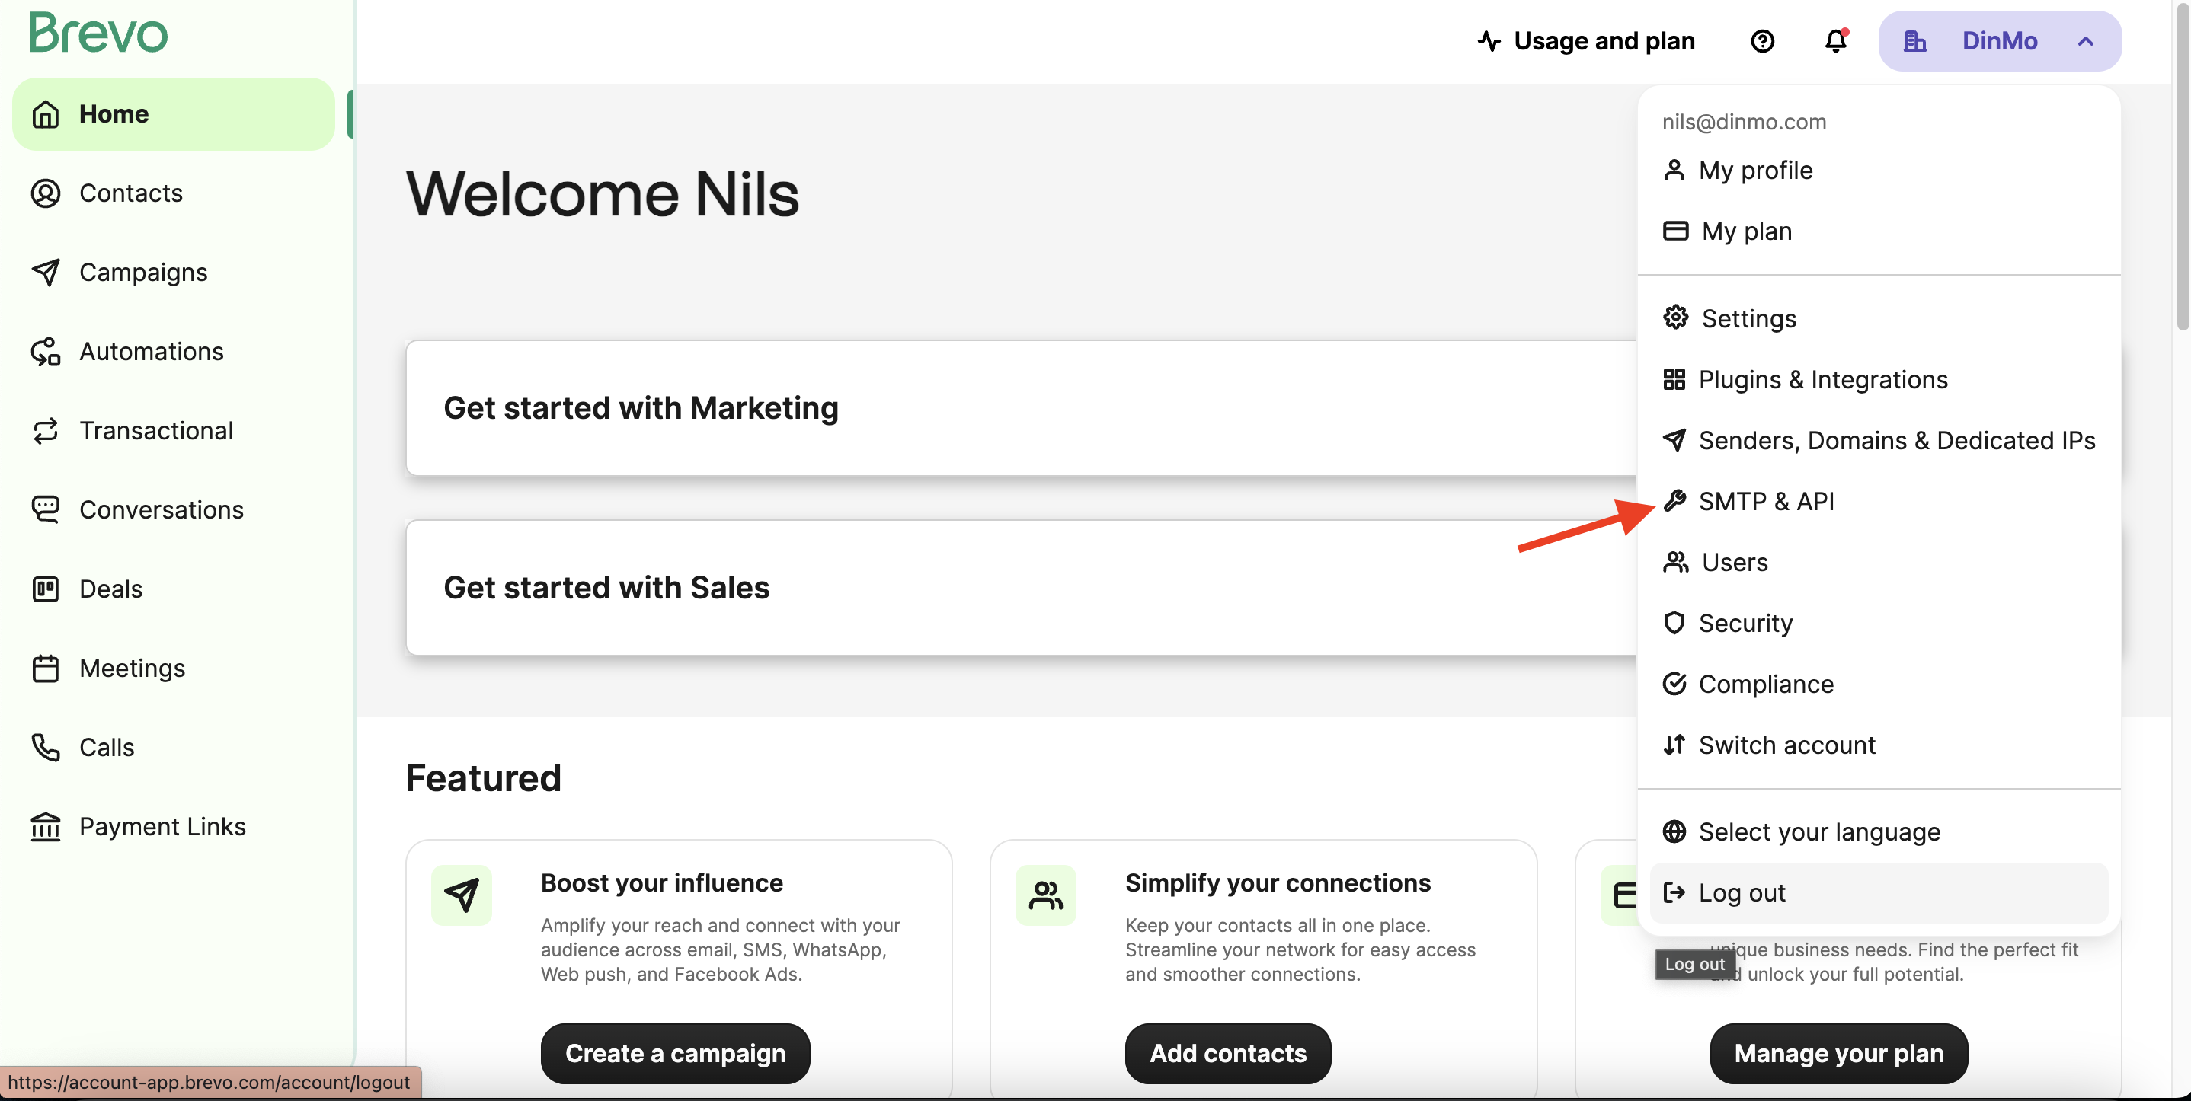The height and width of the screenshot is (1101, 2191).
Task: Click the Conversations chat icon
Action: (x=45, y=509)
